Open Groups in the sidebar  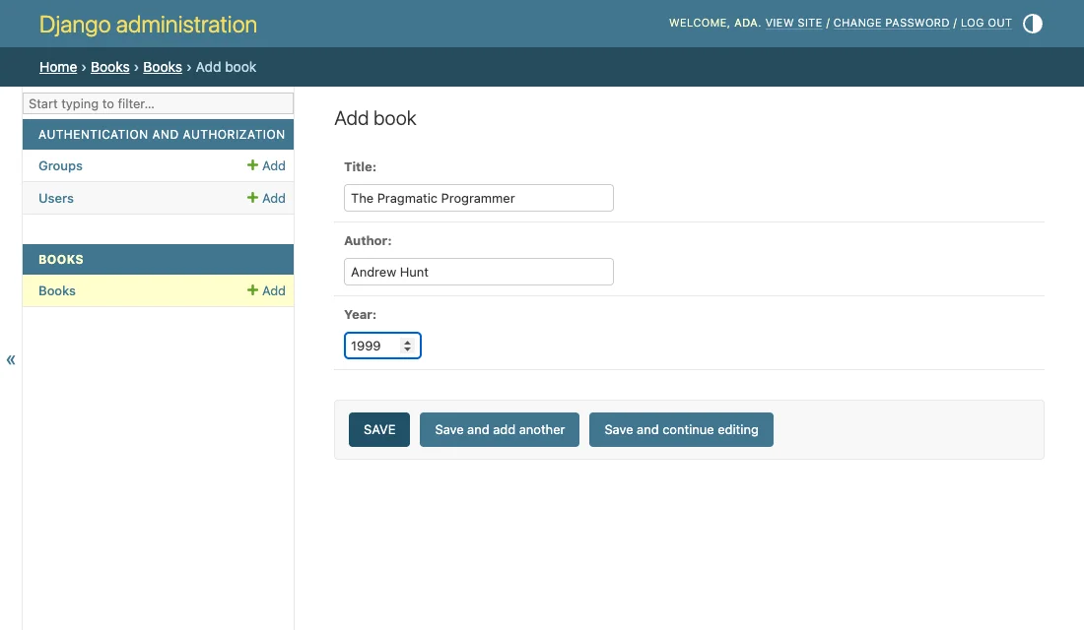[x=60, y=165]
